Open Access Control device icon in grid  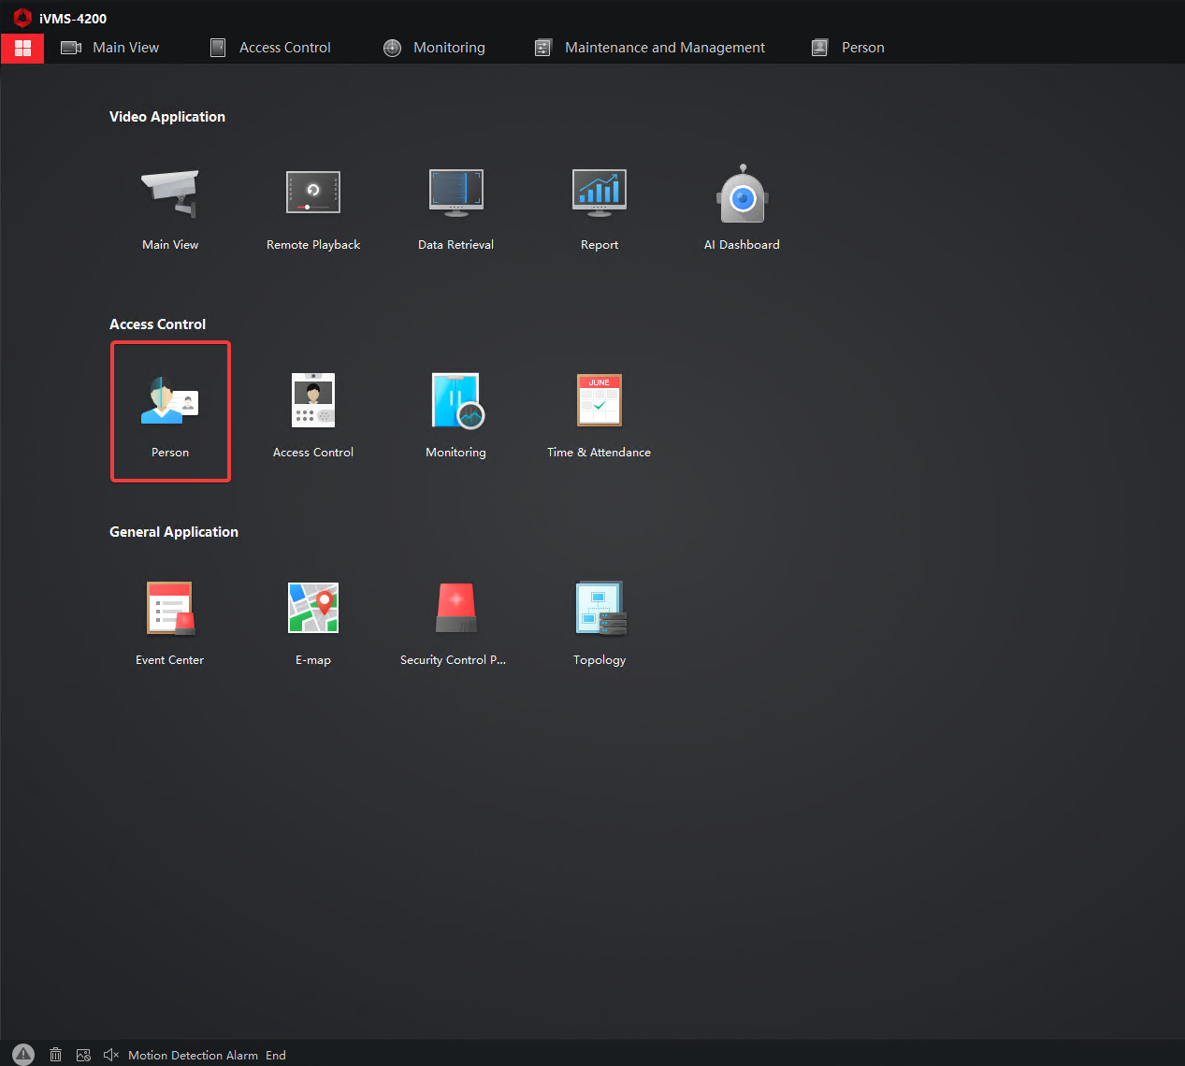coord(312,402)
